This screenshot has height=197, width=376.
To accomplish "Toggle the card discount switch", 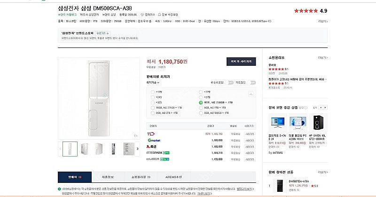I will tap(253, 82).
